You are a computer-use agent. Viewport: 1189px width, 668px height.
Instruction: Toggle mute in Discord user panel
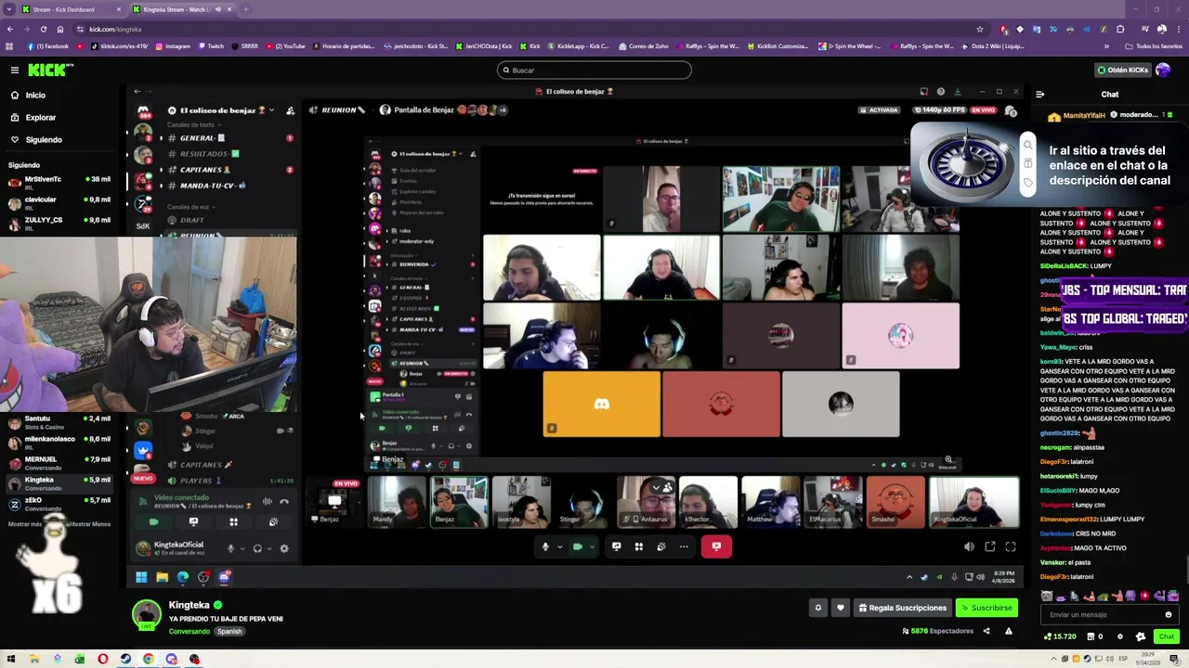(x=230, y=548)
